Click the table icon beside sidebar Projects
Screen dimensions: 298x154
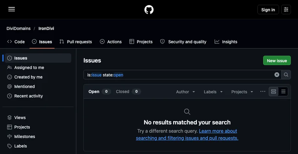click(10, 127)
